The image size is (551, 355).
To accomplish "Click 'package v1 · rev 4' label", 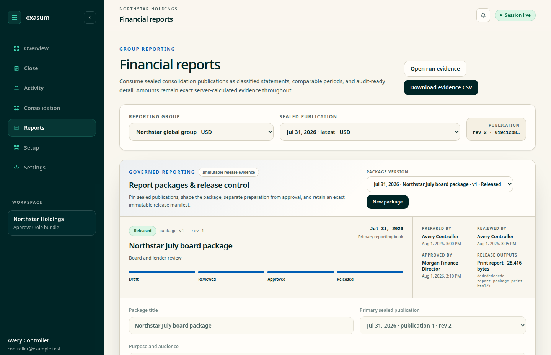I will click(x=181, y=231).
